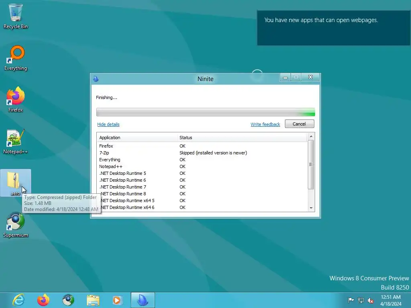Select the Everything row in the list

click(x=202, y=160)
